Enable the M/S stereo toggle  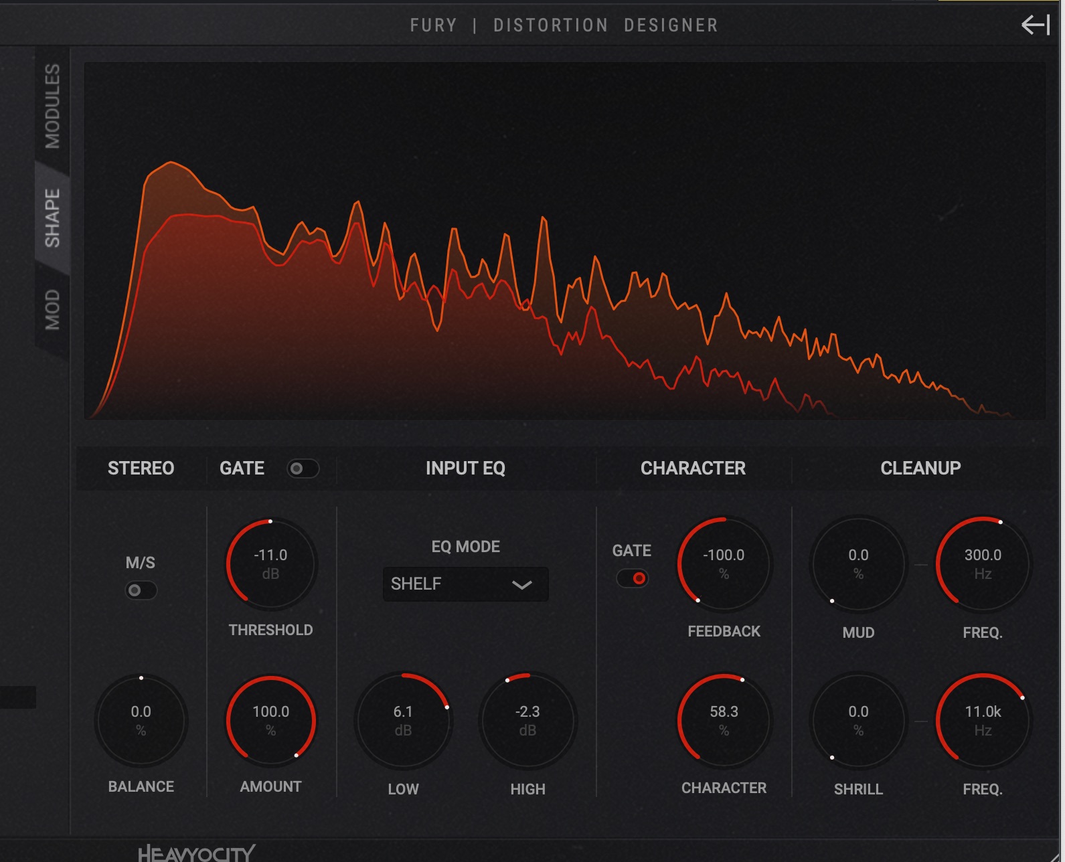coord(141,590)
